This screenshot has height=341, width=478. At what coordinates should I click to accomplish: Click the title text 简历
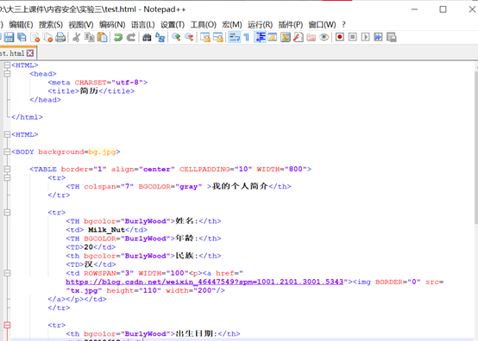coord(89,91)
